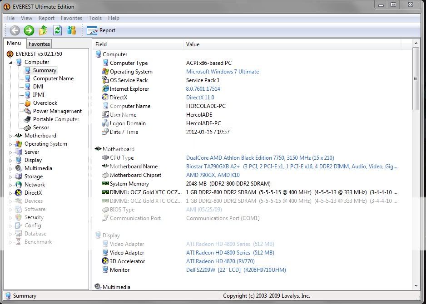426x304 pixels.
Task: Click the scroll-up arrow of the details pane
Action: [416, 43]
